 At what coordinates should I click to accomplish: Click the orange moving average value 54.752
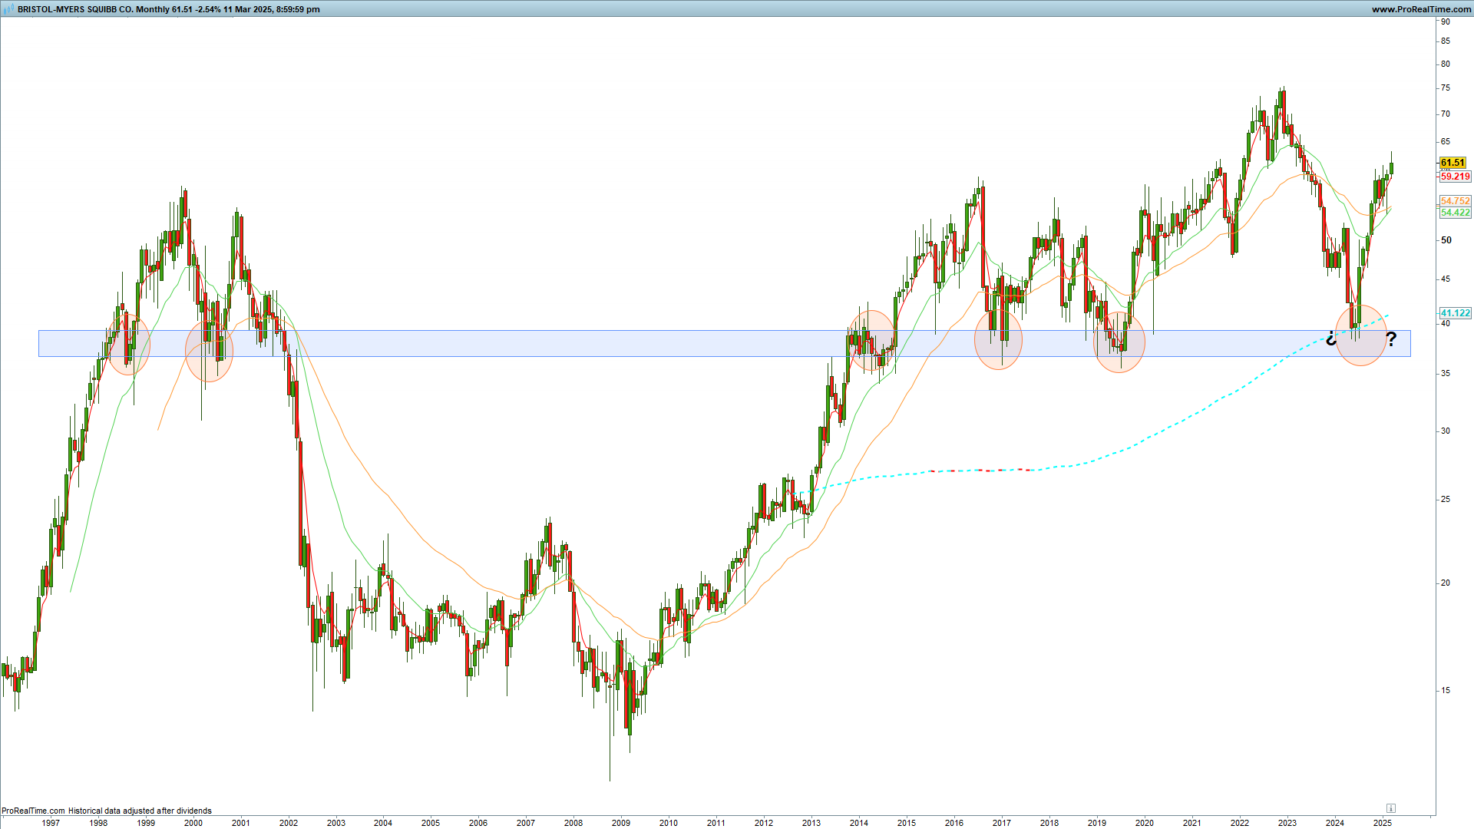1455,201
